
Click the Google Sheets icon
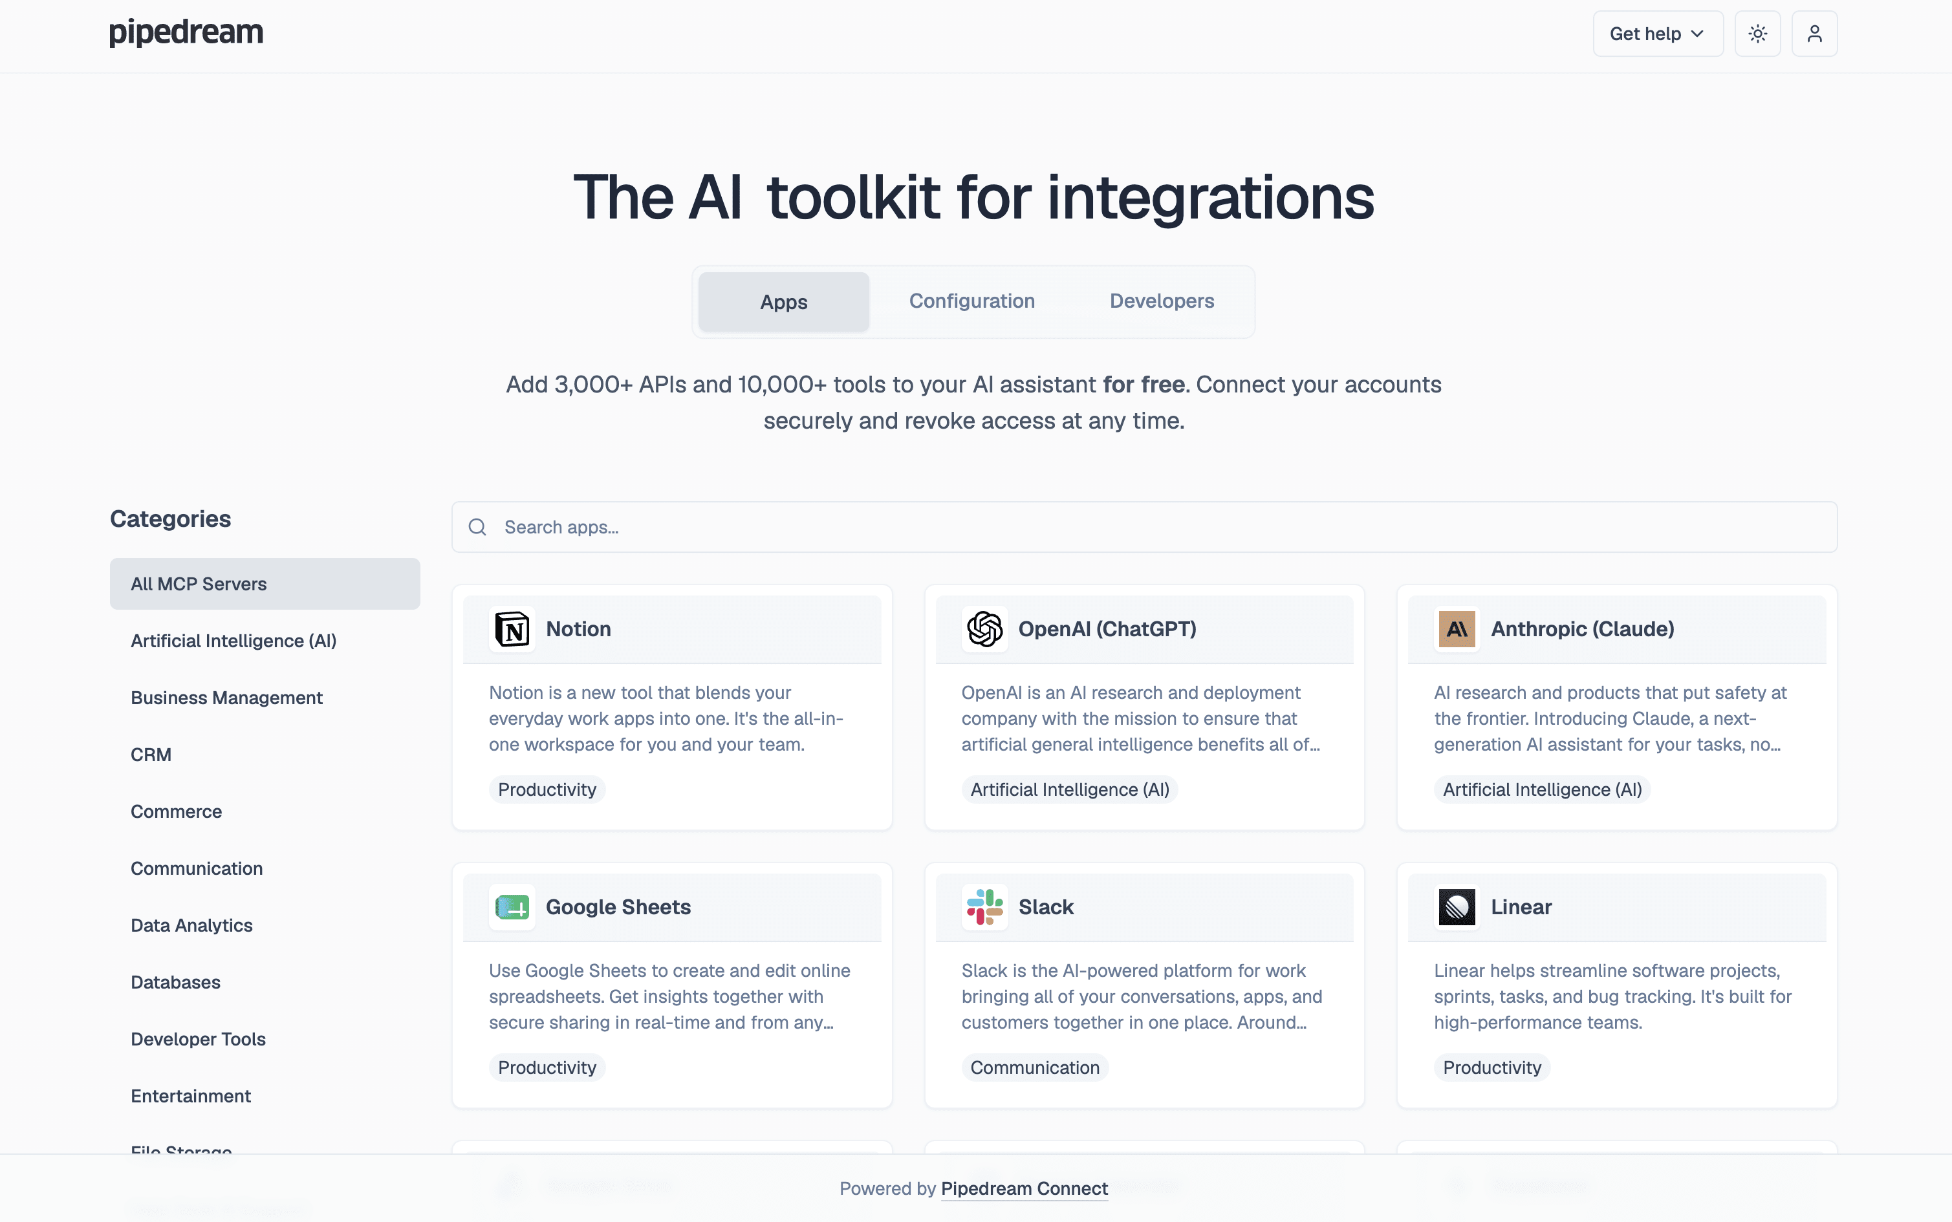pos(512,906)
